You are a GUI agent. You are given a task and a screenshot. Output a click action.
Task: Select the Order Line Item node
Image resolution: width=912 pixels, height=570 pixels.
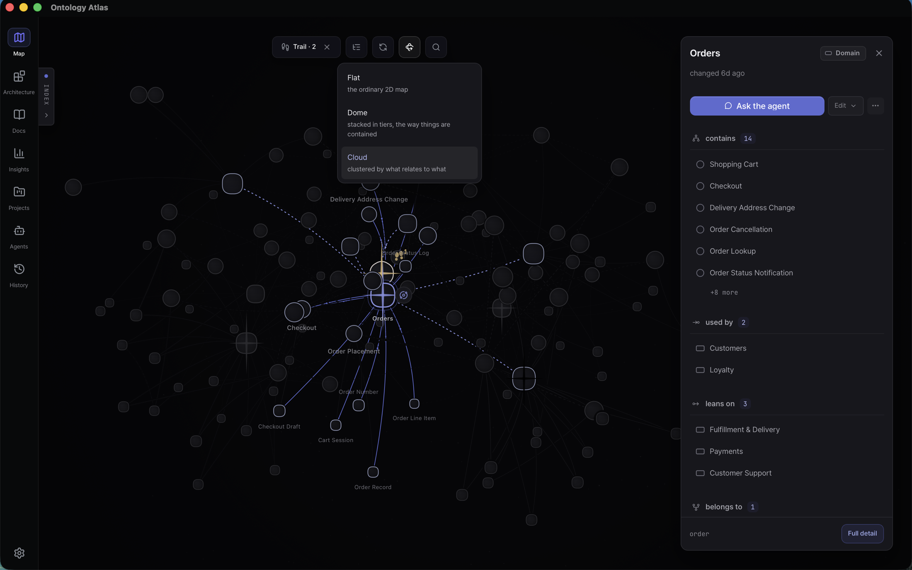(x=415, y=403)
